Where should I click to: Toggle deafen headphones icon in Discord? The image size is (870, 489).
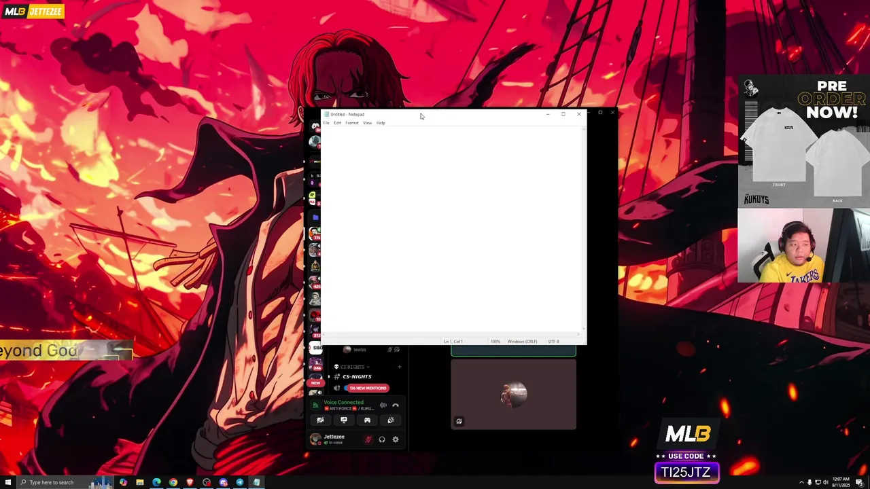coord(382,439)
